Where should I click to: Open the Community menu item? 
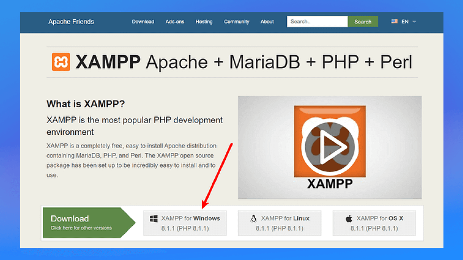click(237, 22)
